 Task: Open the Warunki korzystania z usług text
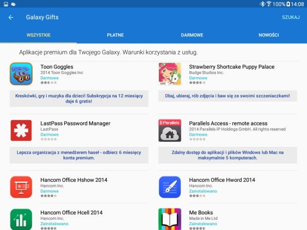(x=160, y=53)
